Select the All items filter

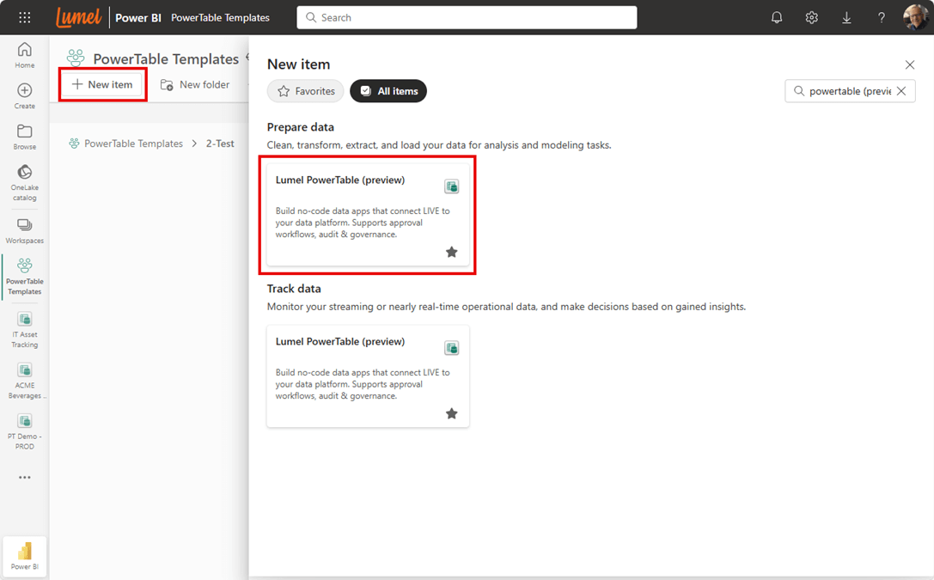pyautogui.click(x=388, y=91)
